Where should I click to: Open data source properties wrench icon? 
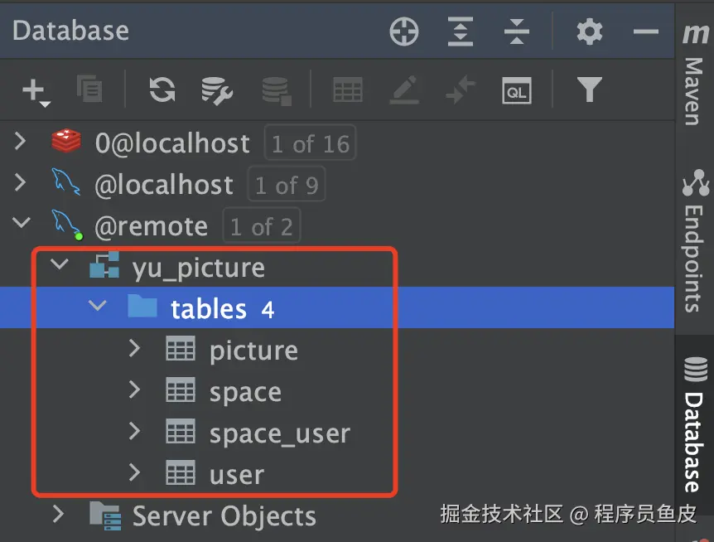(217, 90)
